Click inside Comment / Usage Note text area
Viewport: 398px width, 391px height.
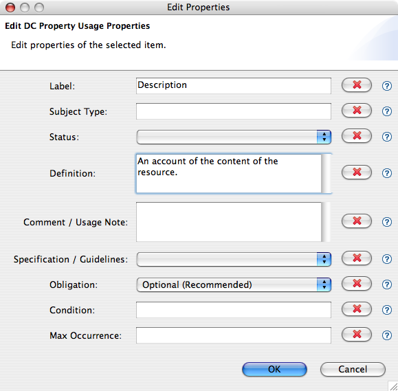coord(229,222)
